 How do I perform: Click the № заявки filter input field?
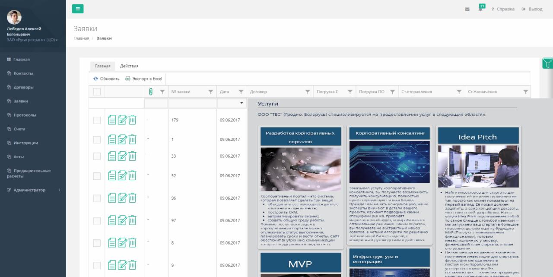(192, 104)
